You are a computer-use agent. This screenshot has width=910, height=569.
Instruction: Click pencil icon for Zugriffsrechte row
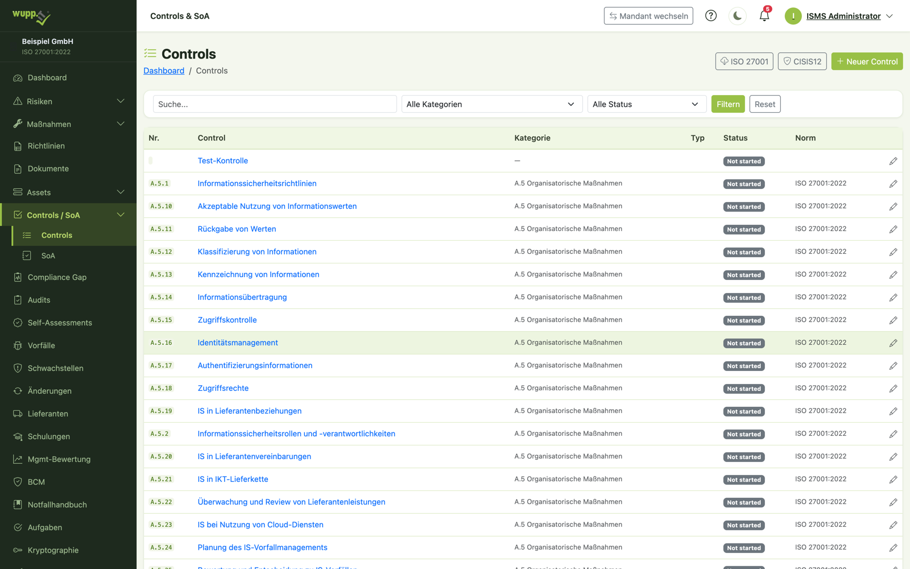click(893, 389)
